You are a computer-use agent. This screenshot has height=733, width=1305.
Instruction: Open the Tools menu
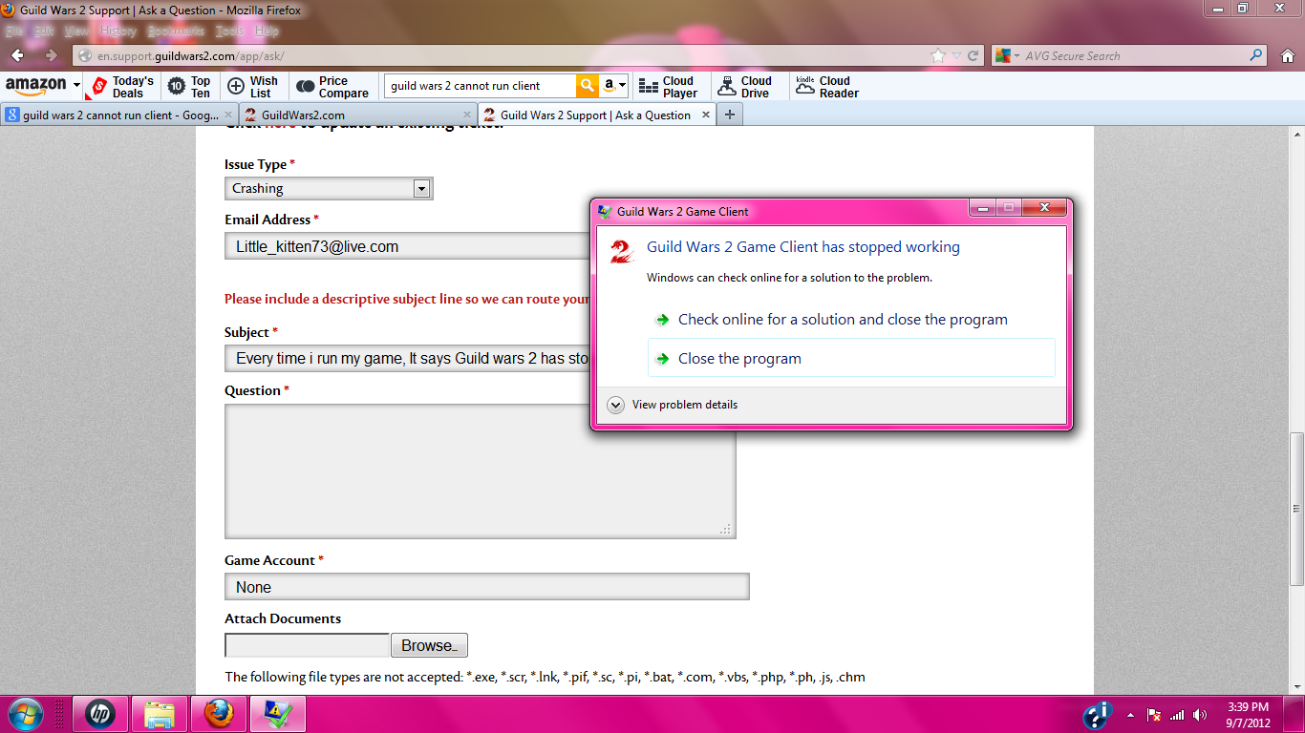(230, 31)
